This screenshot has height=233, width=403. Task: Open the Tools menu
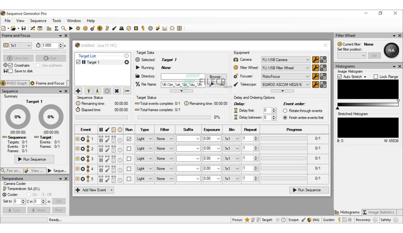[56, 21]
